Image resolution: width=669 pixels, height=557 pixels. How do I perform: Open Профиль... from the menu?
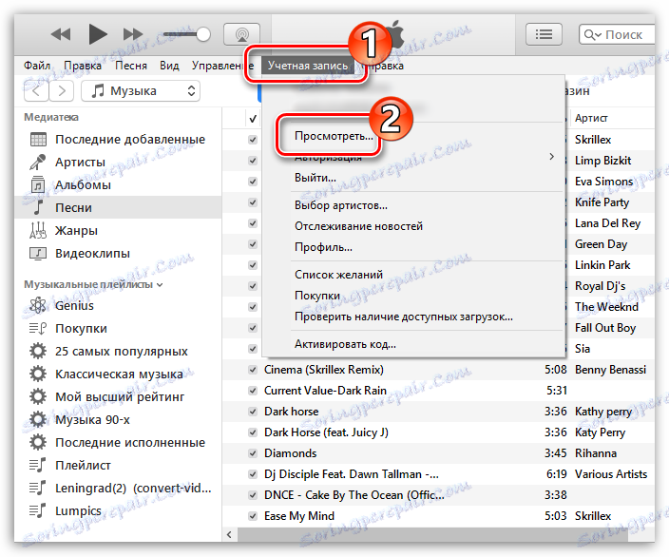coord(323,247)
